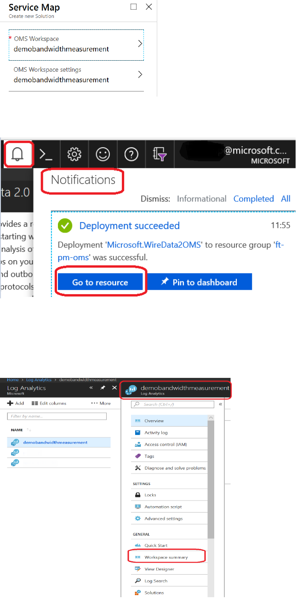297x599 pixels.
Task: Click the feedback smiley icon
Action: click(103, 154)
